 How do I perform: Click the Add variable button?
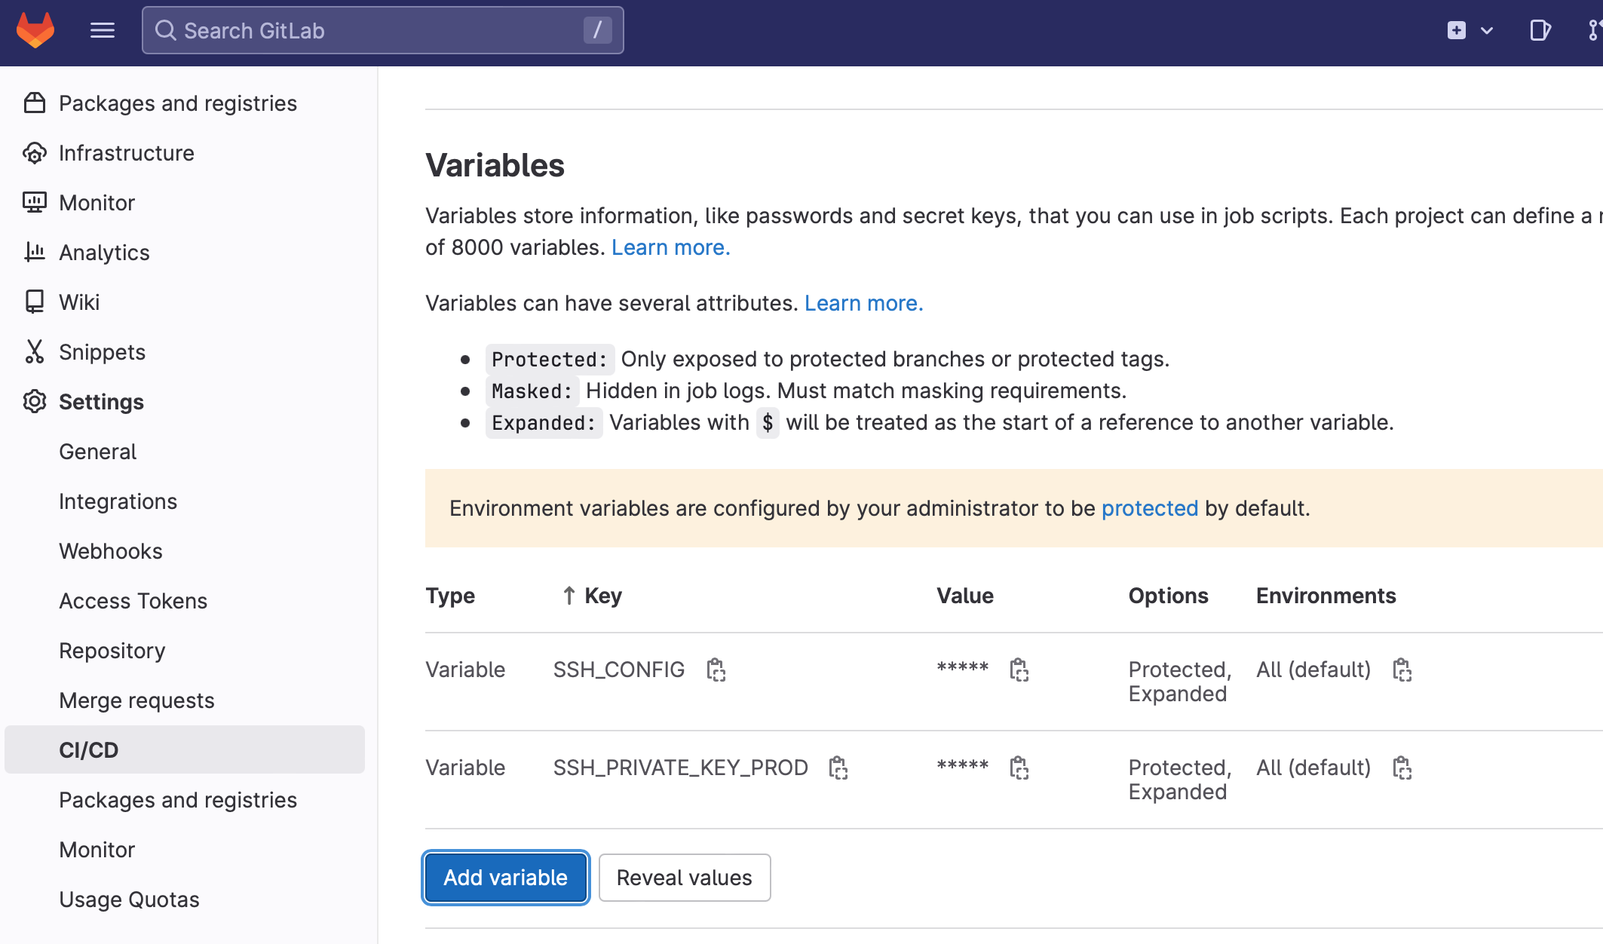[505, 878]
